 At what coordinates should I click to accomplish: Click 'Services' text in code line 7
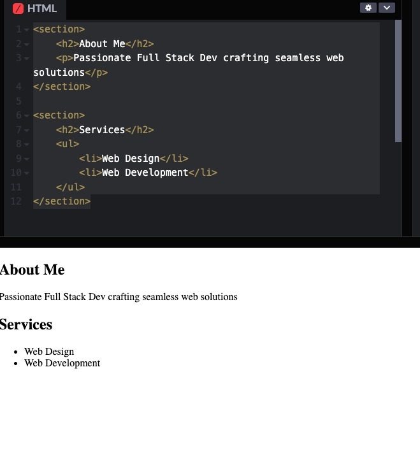coord(102,130)
